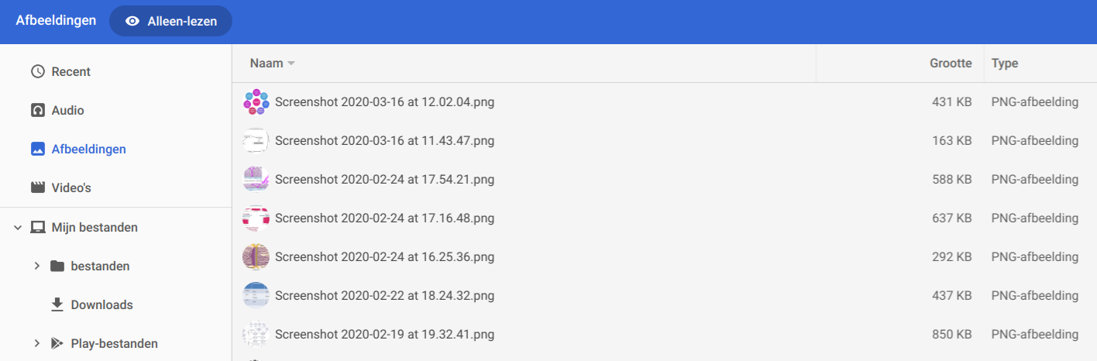
Task: Show the Recent files list
Action: tap(71, 72)
